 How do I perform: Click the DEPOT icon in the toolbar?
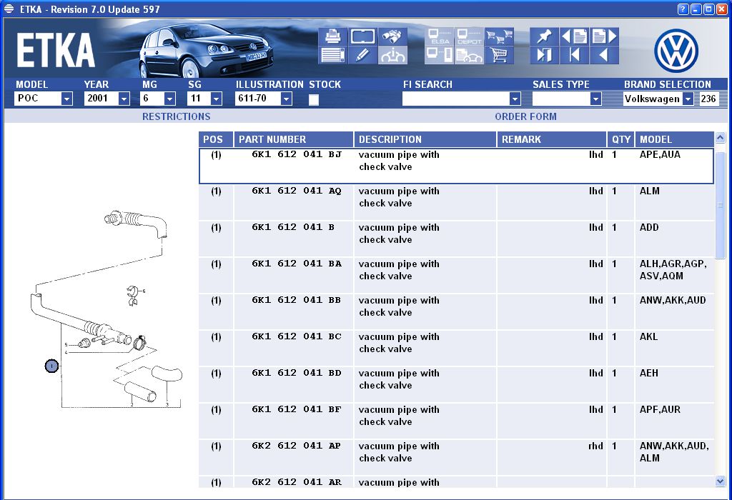pos(470,36)
